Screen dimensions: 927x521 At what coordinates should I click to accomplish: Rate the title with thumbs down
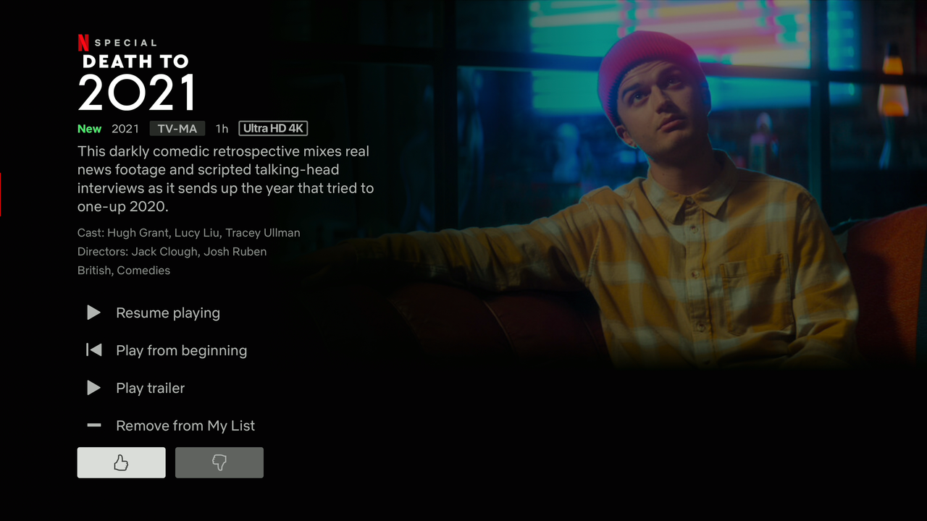[219, 462]
